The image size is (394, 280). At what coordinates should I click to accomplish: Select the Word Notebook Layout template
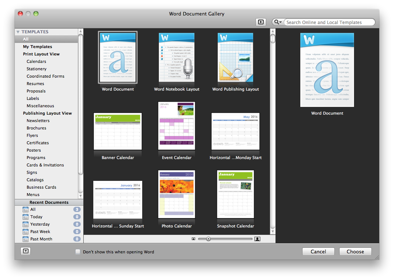pyautogui.click(x=176, y=57)
